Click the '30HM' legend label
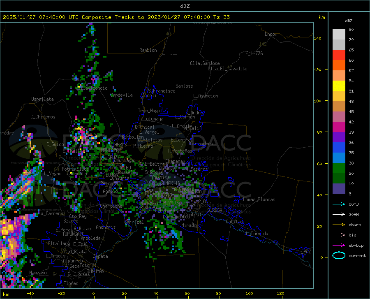The image size is (370, 299). click(354, 215)
